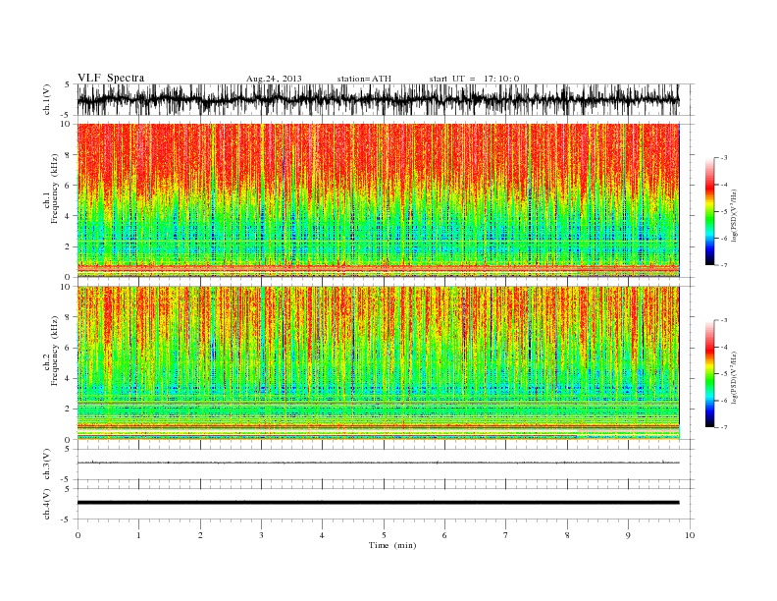Click the "station=ATH" header text
This screenshot has width=777, height=601.
coord(364,79)
